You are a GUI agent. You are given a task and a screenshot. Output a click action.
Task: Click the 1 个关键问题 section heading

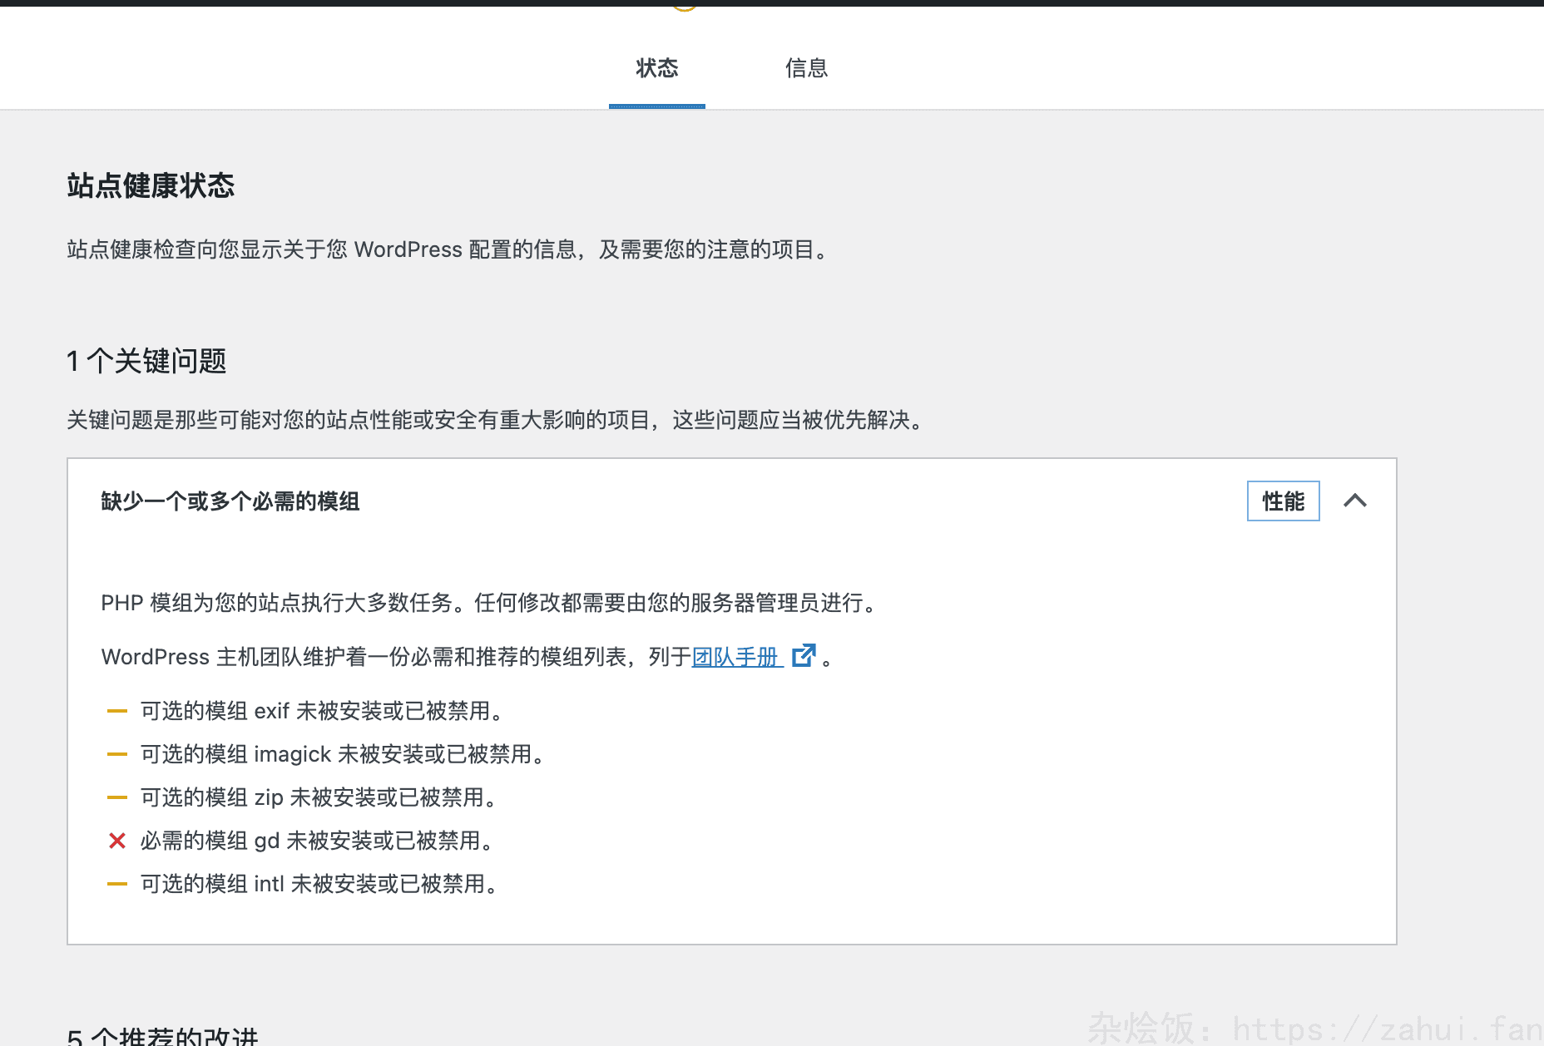pyautogui.click(x=146, y=361)
